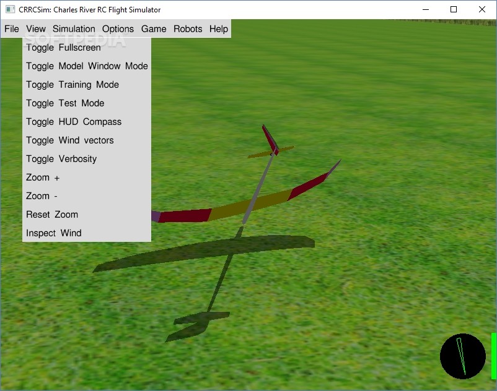Image resolution: width=497 pixels, height=391 pixels.
Task: Close the CRRCSim window
Action: click(482, 9)
